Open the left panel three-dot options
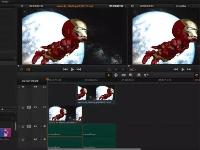The image size is (200, 150). [x=15, y=59]
